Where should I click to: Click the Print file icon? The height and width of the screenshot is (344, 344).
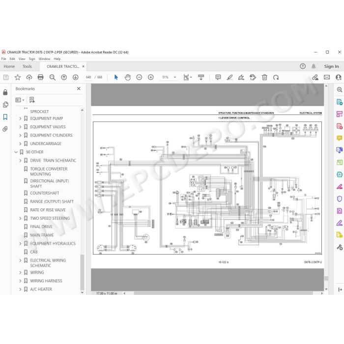point(41,77)
